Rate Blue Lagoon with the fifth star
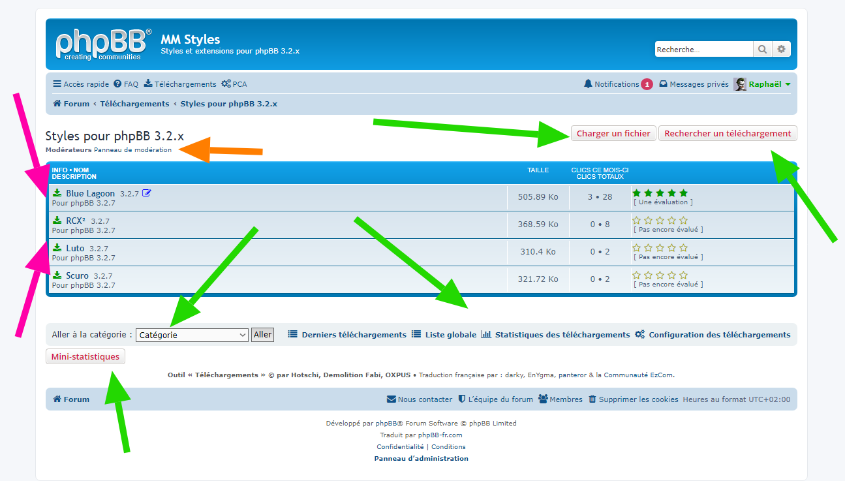The width and height of the screenshot is (845, 481). (x=683, y=193)
